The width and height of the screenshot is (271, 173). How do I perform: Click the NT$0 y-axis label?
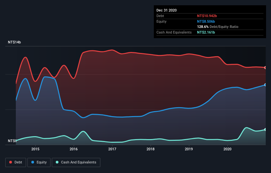(12, 141)
